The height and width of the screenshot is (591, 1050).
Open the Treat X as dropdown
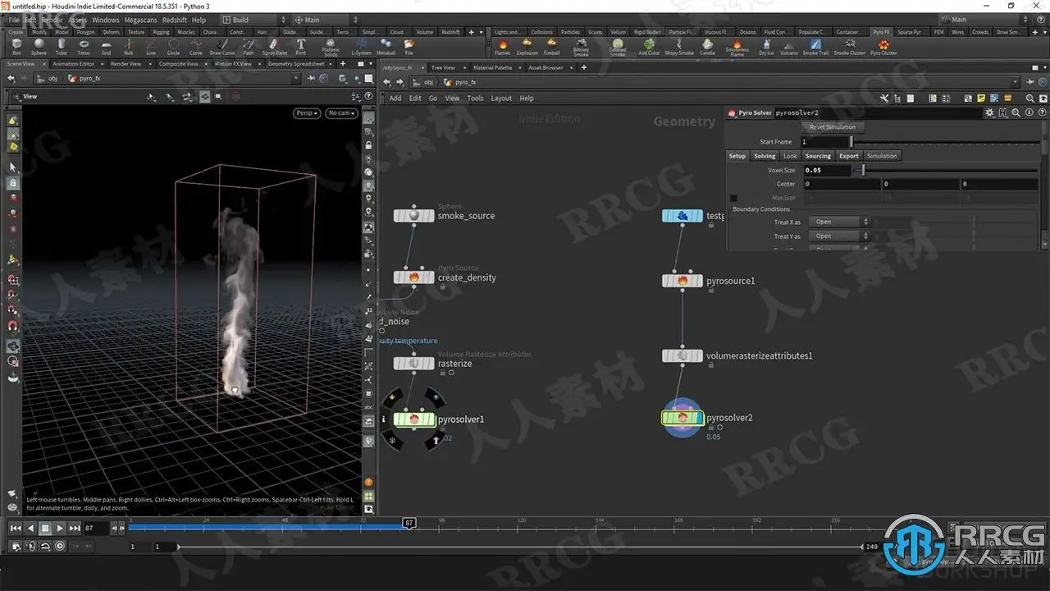(x=838, y=222)
